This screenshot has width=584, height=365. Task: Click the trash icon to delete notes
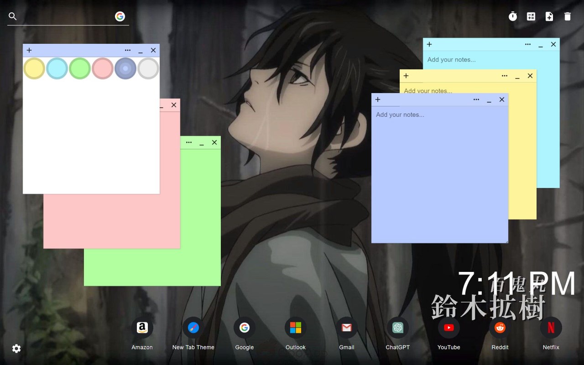(568, 16)
